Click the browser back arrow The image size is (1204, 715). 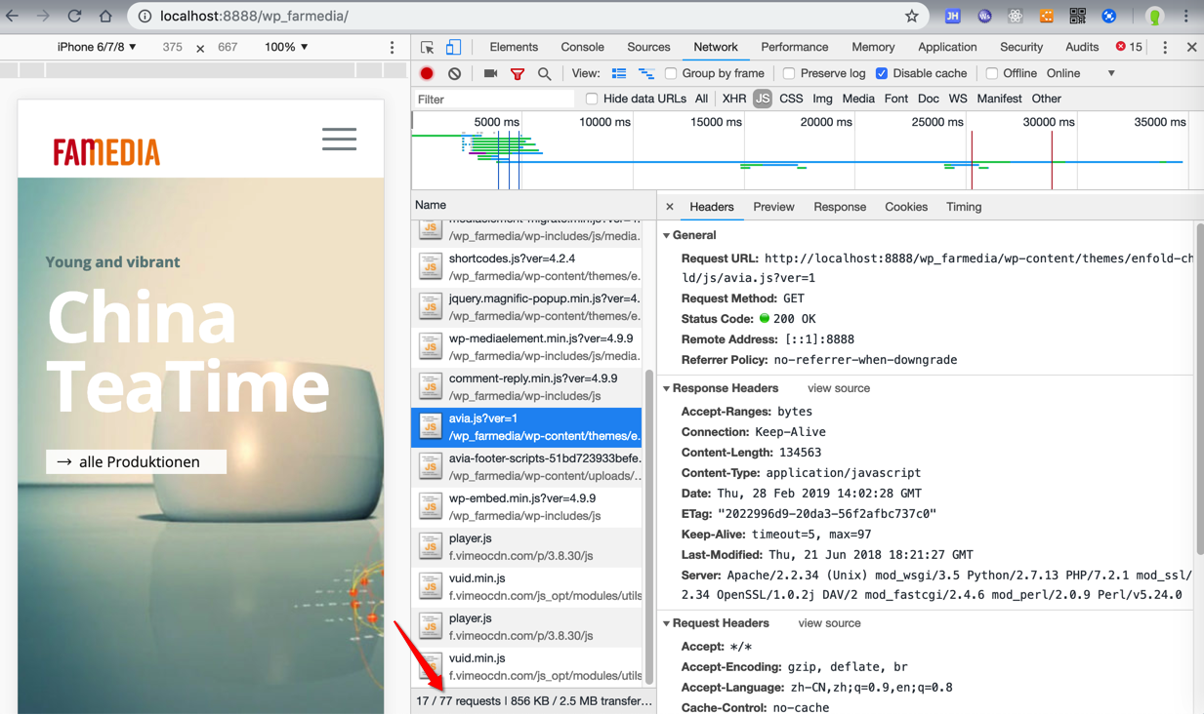pyautogui.click(x=13, y=16)
